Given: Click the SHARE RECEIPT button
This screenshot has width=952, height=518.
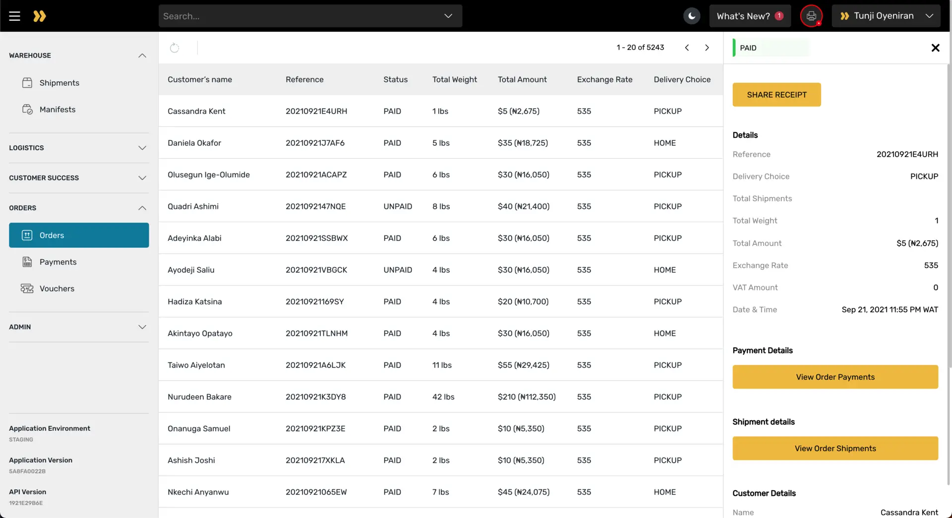Looking at the screenshot, I should 776,95.
